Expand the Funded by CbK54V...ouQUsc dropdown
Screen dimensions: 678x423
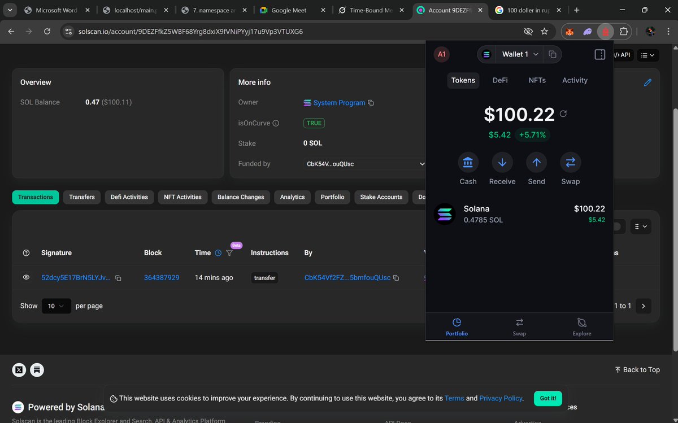click(364, 164)
